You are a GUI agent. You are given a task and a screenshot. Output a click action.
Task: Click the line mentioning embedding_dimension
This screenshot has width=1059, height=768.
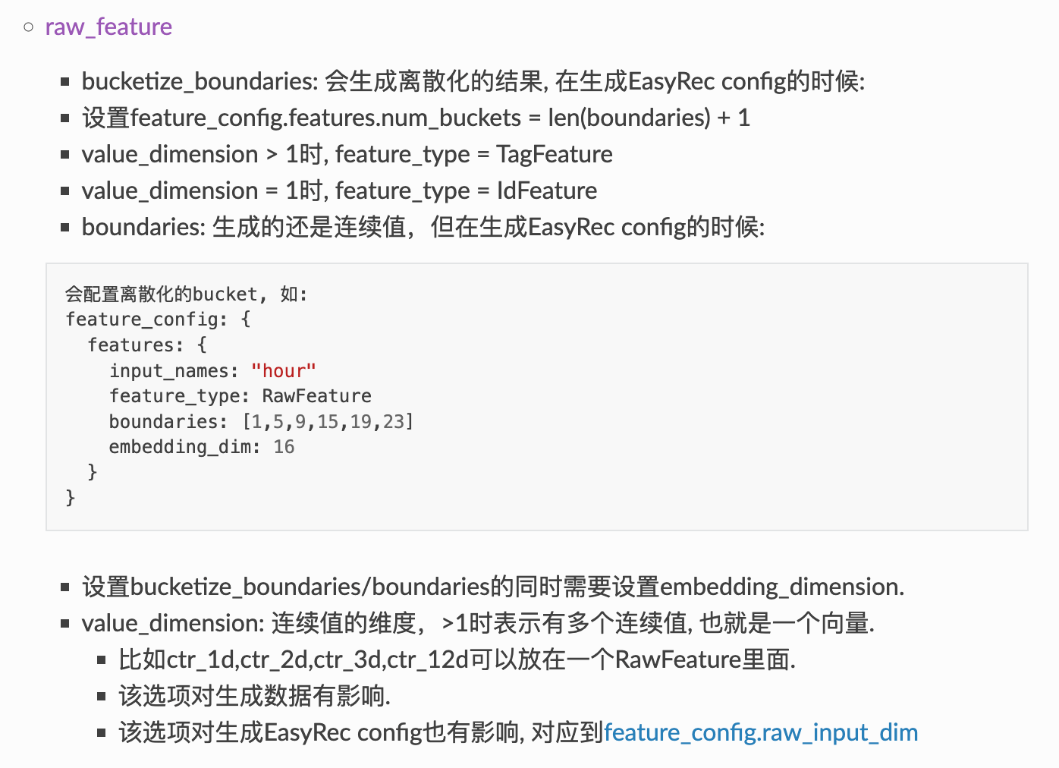pyautogui.click(x=493, y=587)
